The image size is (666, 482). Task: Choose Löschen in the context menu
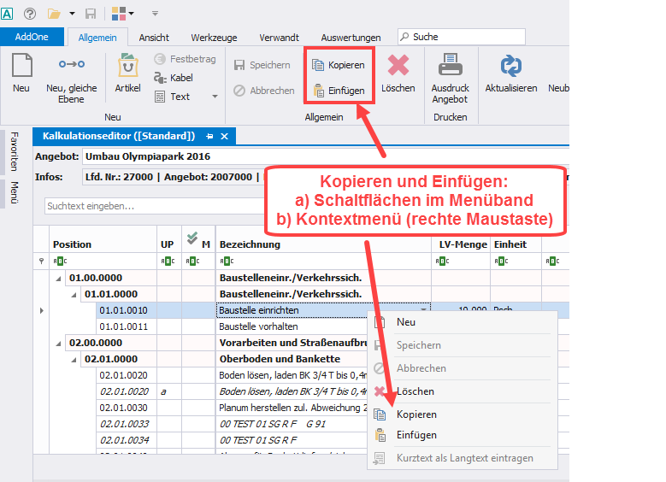(415, 391)
